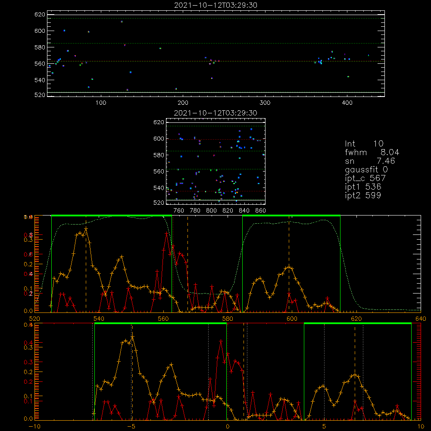
Task: Click x-axis label 10 on bottom plot
Action: click(x=421, y=427)
